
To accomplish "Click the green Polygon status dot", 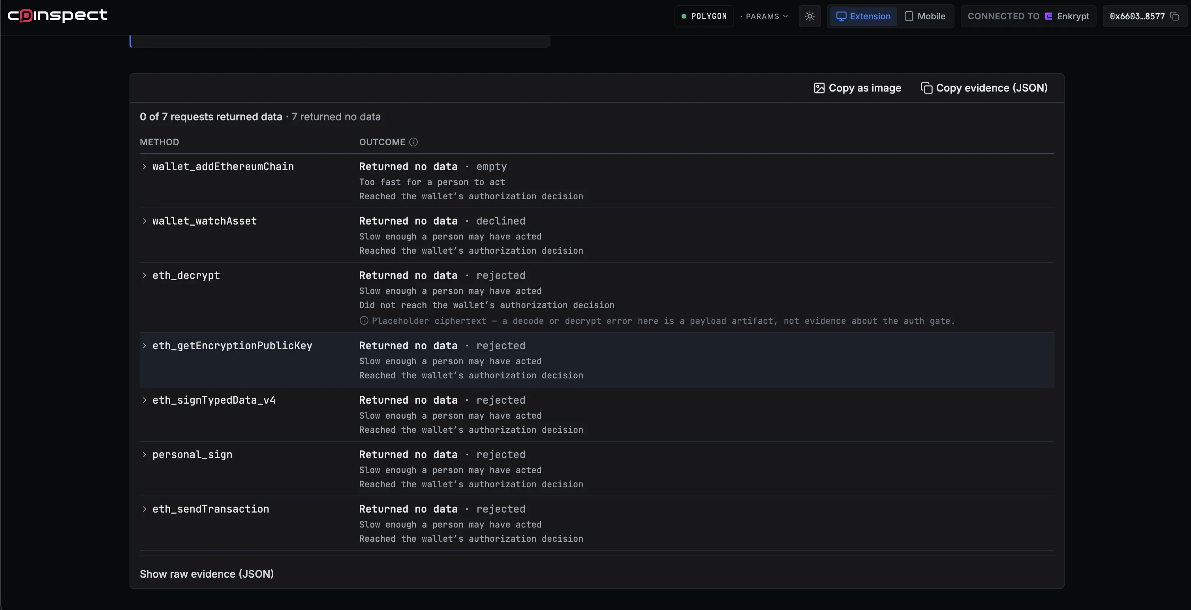I will pos(684,16).
